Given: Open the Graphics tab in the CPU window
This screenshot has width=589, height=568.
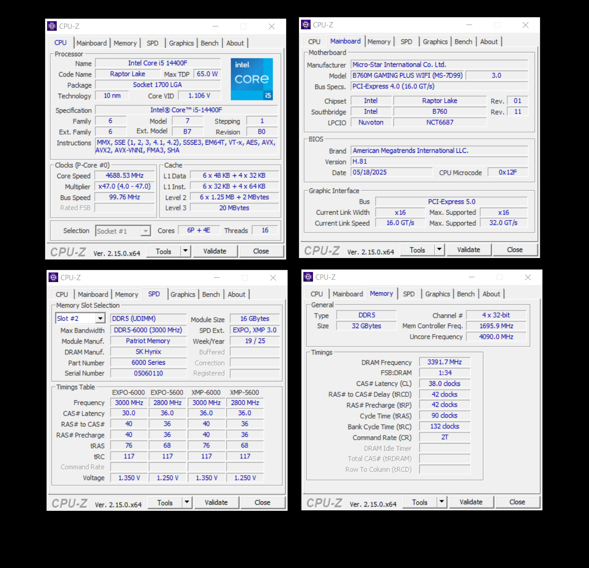Looking at the screenshot, I should pos(181,43).
